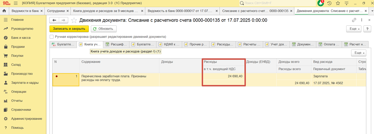374x134 pixels.
Task: Open favorites star in top bar
Action: [338, 3]
